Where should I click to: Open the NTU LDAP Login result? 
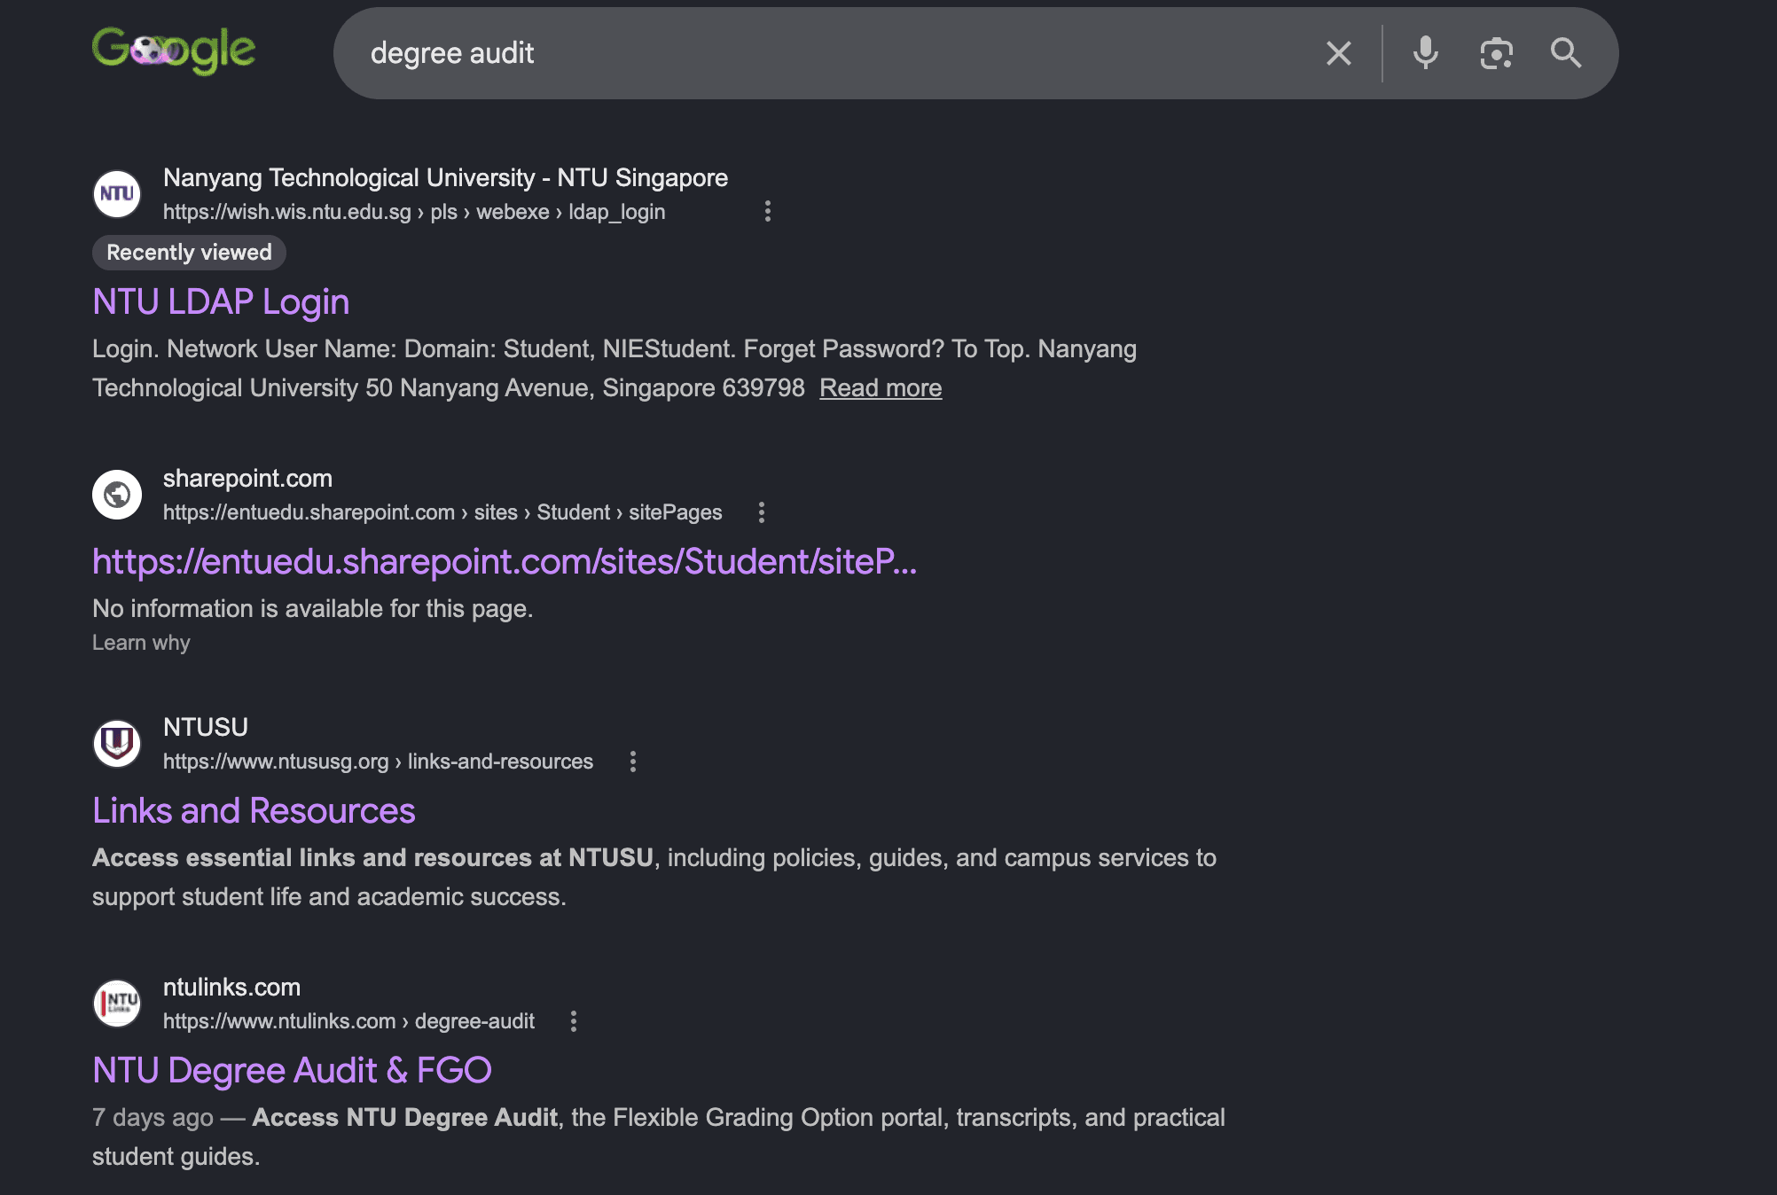tap(222, 302)
